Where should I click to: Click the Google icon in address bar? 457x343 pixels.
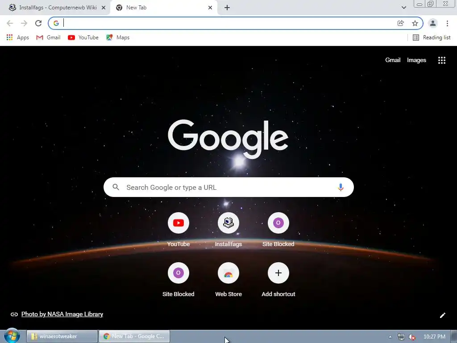[56, 23]
